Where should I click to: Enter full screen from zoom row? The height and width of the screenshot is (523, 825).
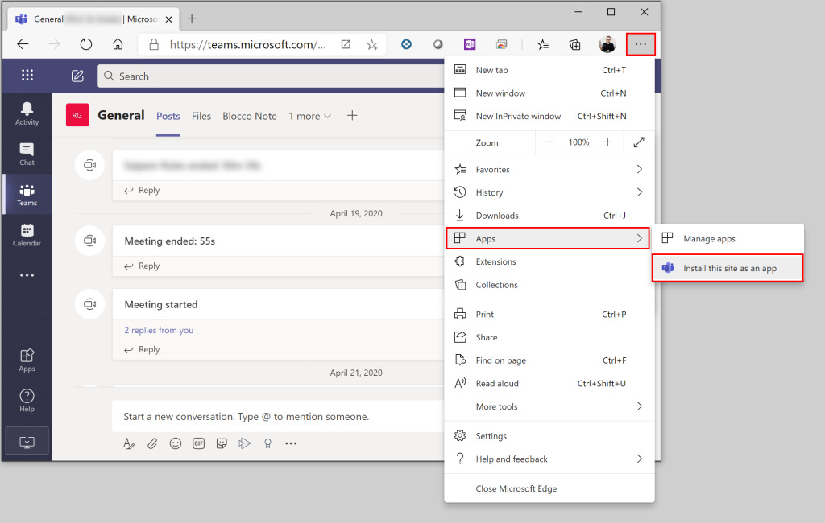click(x=639, y=142)
